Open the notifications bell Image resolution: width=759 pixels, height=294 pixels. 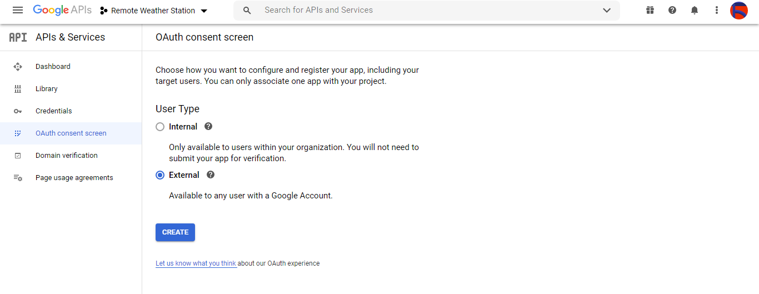coord(695,11)
